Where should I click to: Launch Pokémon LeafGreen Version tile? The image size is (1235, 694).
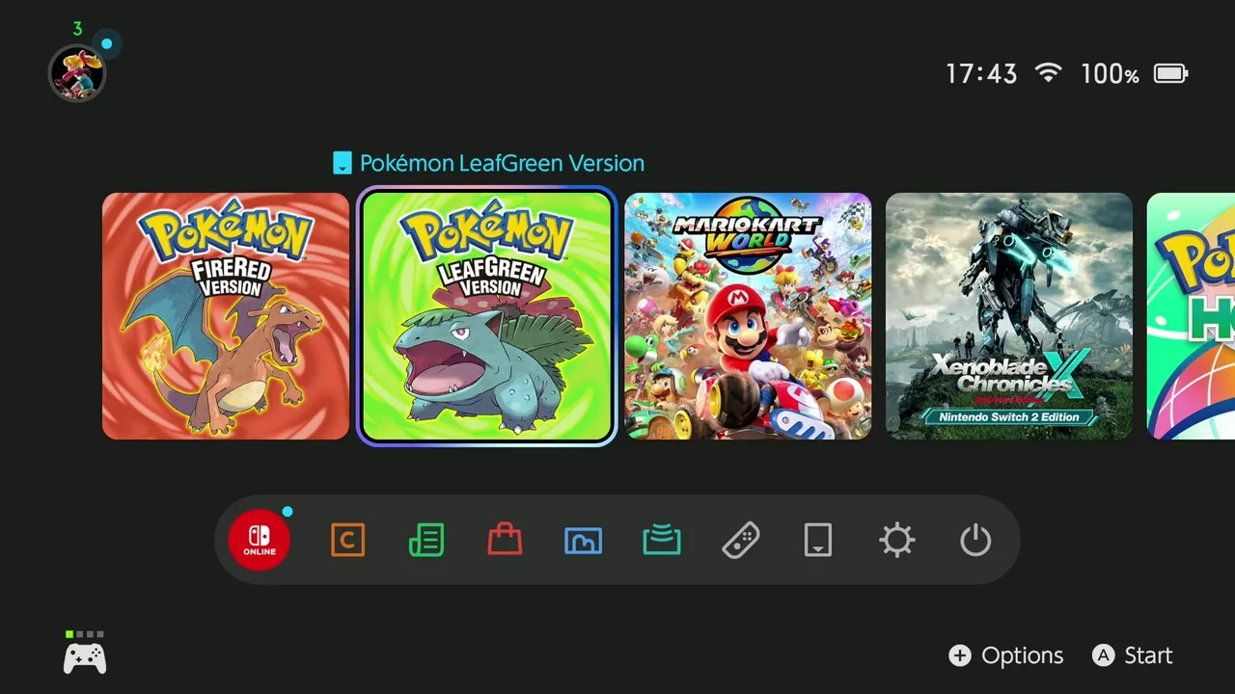(487, 316)
